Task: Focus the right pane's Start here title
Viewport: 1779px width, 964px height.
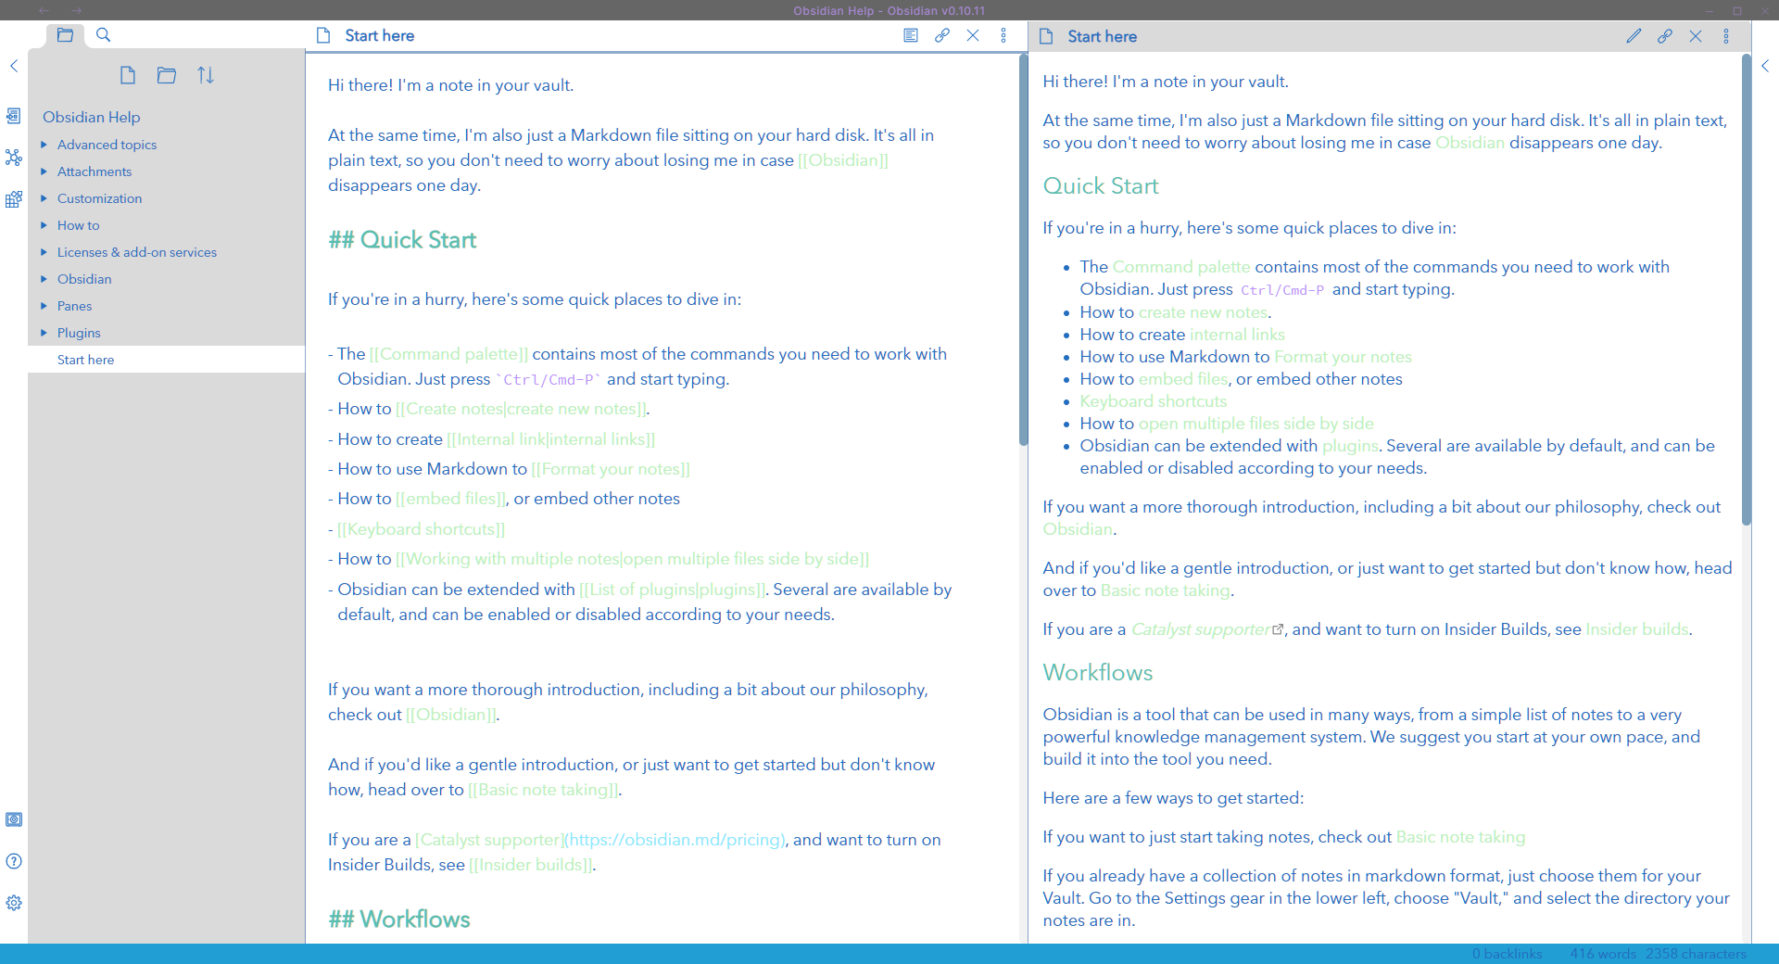Action: tap(1103, 36)
